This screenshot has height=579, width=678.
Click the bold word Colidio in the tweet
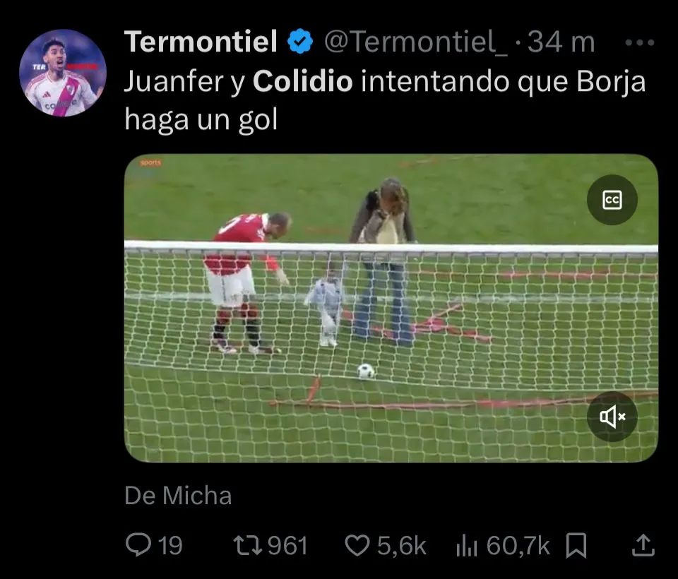point(302,82)
